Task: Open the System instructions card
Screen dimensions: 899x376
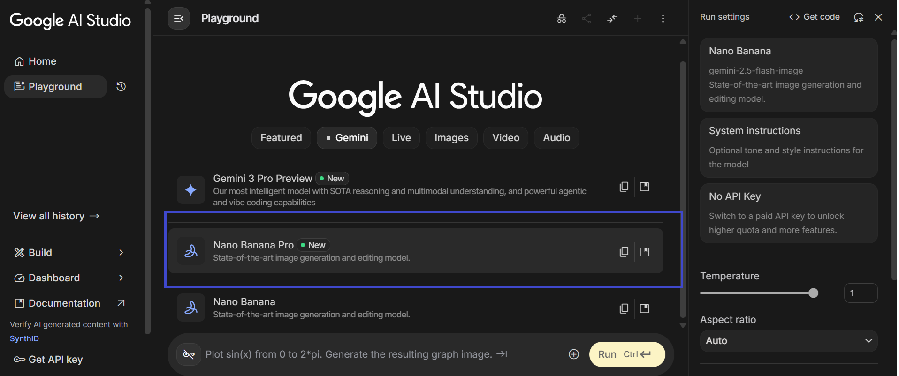Action: (x=788, y=148)
